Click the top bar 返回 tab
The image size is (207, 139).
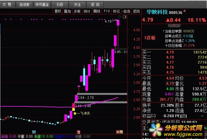(x=95, y=4)
